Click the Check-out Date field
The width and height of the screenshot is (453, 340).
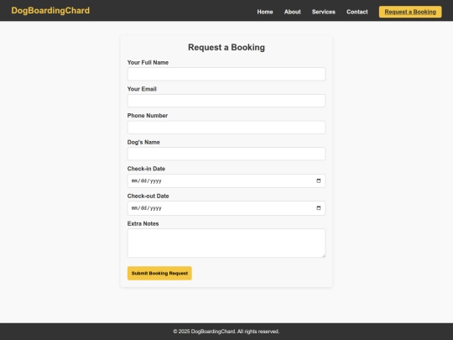226,208
